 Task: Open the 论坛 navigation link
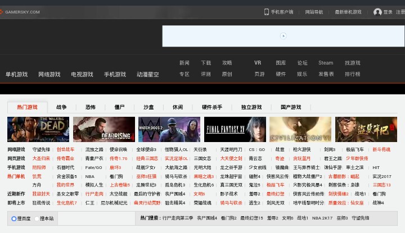click(302, 63)
